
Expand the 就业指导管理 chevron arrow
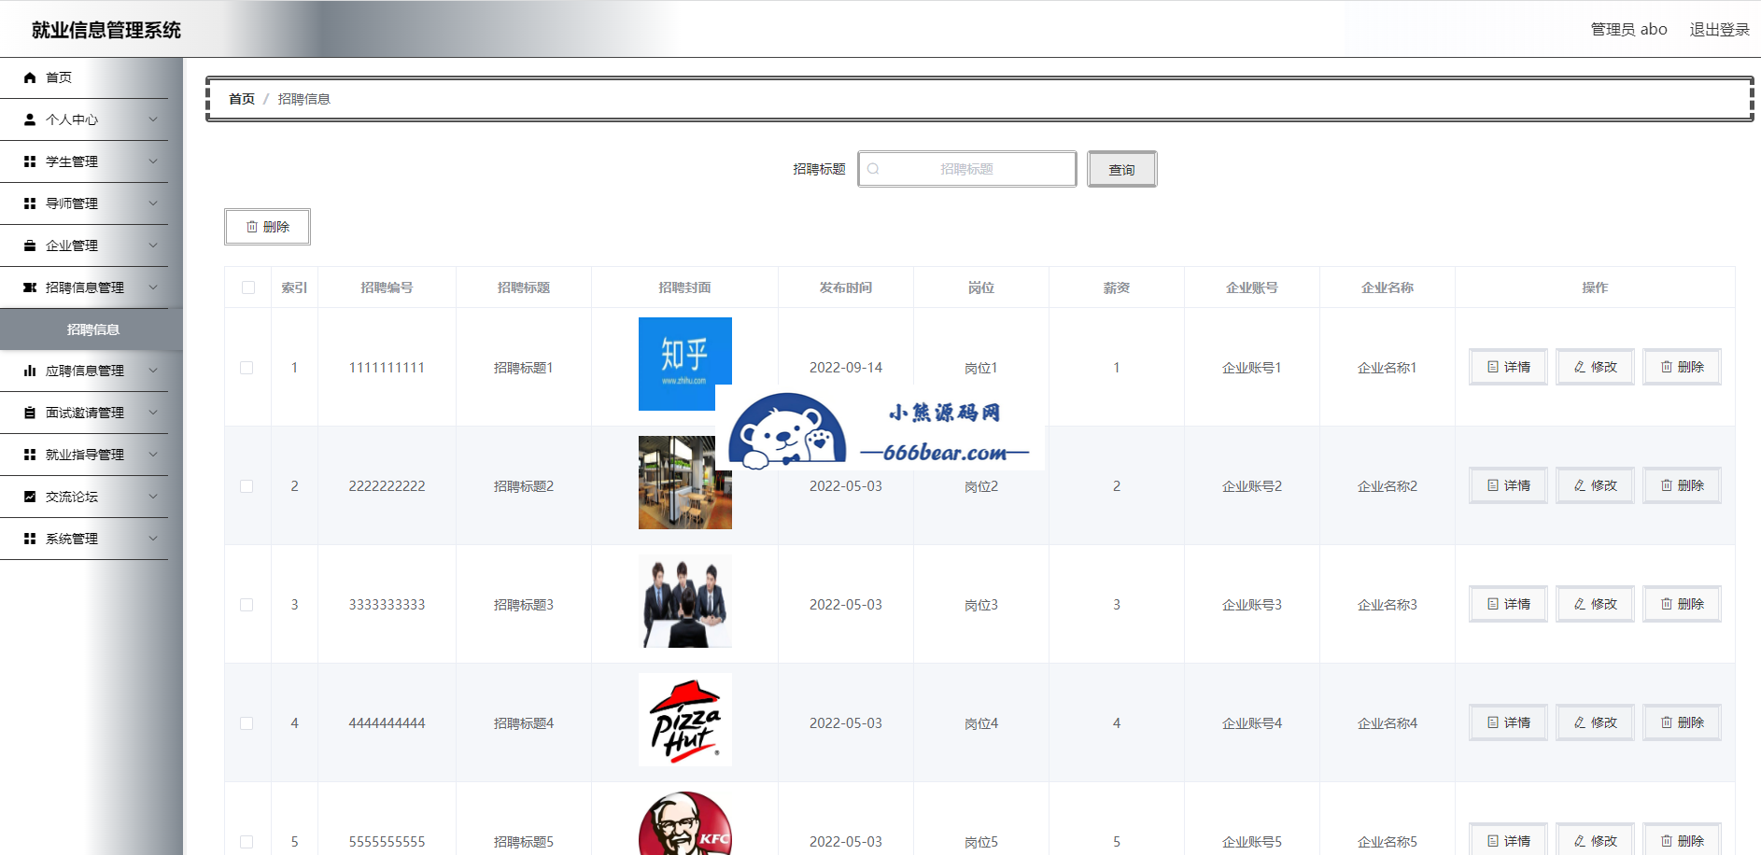(153, 455)
